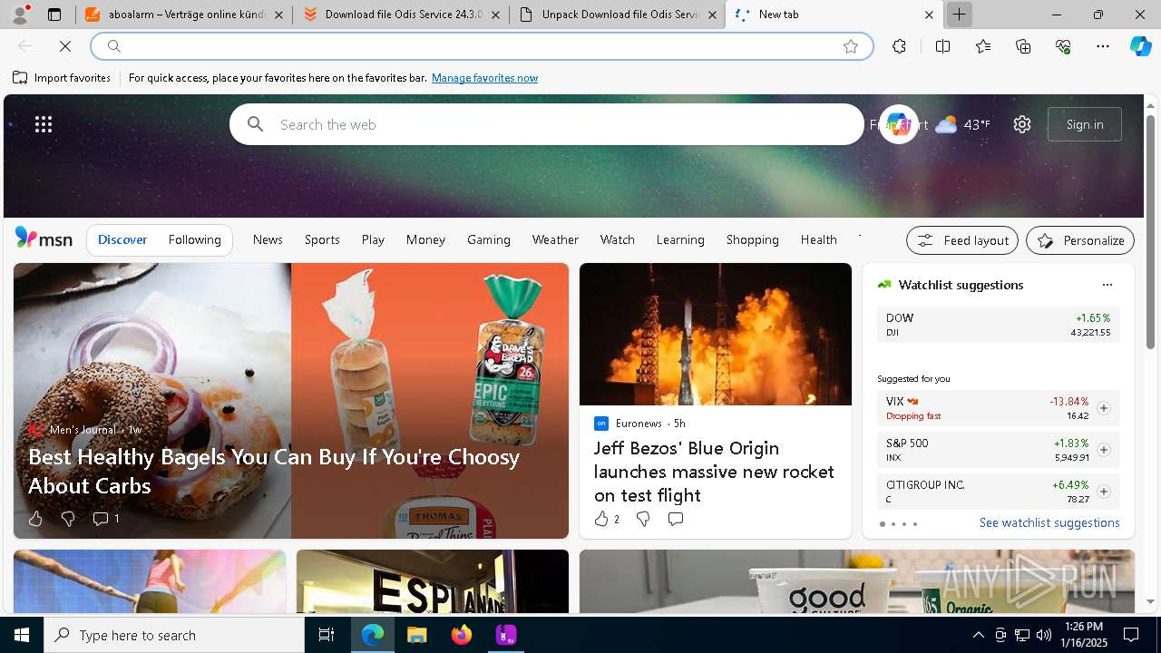Click the Sign in button
Image resolution: width=1161 pixels, height=653 pixels.
tap(1085, 124)
